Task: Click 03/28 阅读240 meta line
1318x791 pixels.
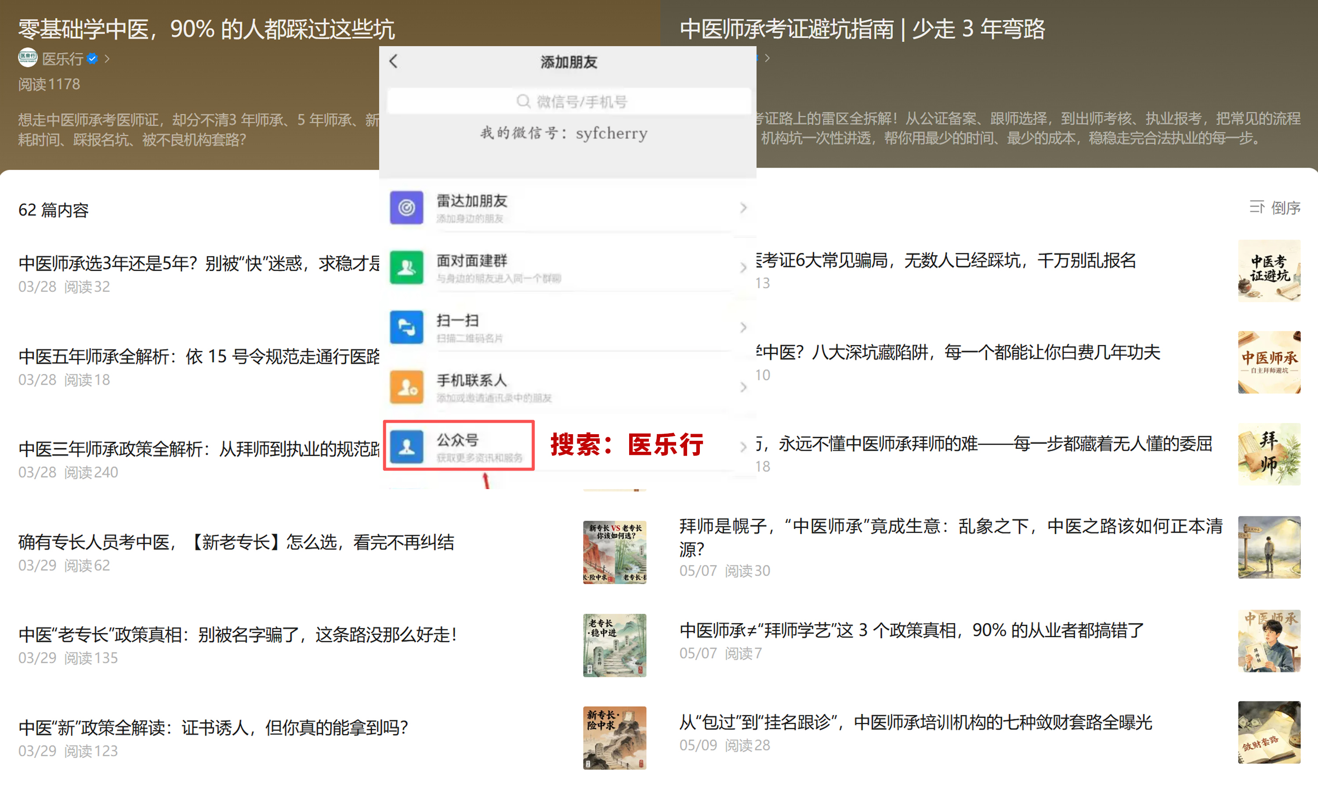Action: click(68, 472)
